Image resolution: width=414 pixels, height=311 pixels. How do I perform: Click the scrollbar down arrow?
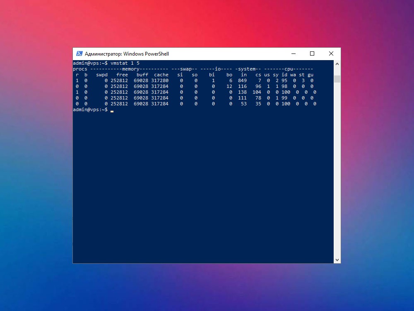click(337, 260)
